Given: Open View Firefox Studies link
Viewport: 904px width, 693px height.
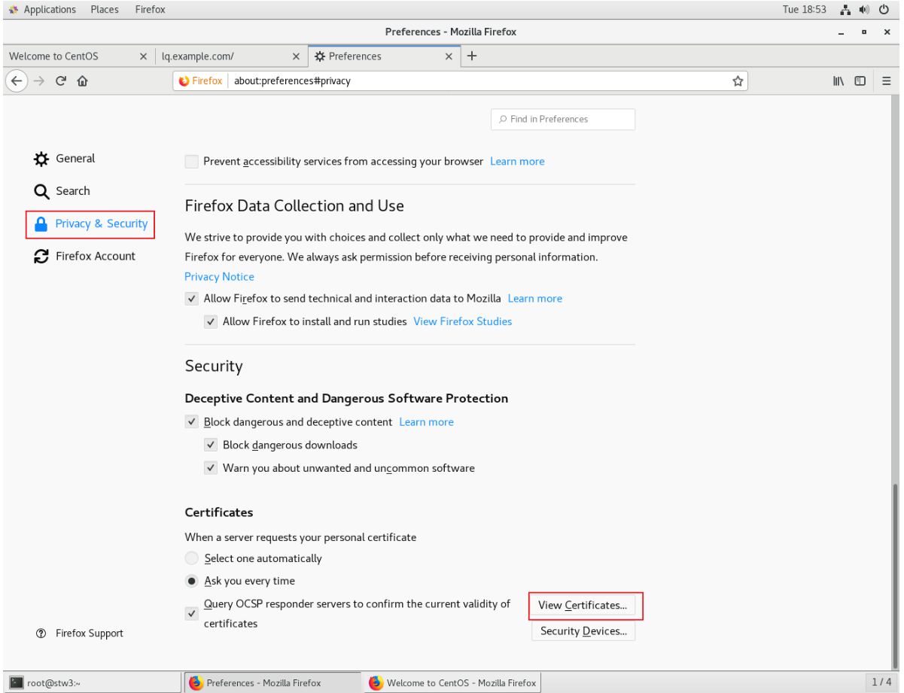Looking at the screenshot, I should tap(463, 322).
